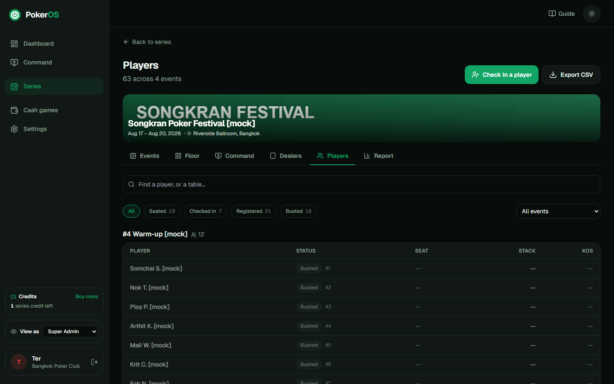The height and width of the screenshot is (384, 614).
Task: Switch to the Dealers tab
Action: pos(286,156)
